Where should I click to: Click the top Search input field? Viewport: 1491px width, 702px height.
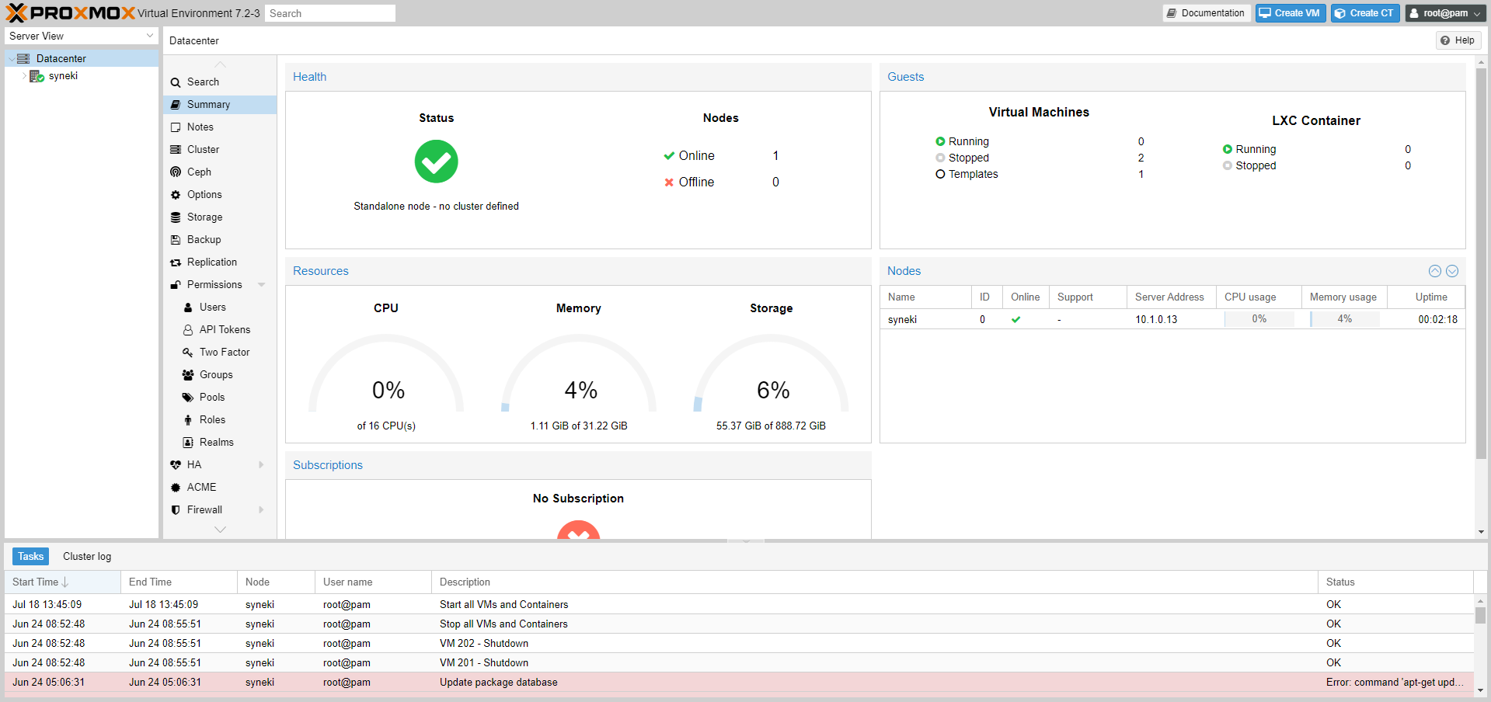tap(330, 13)
